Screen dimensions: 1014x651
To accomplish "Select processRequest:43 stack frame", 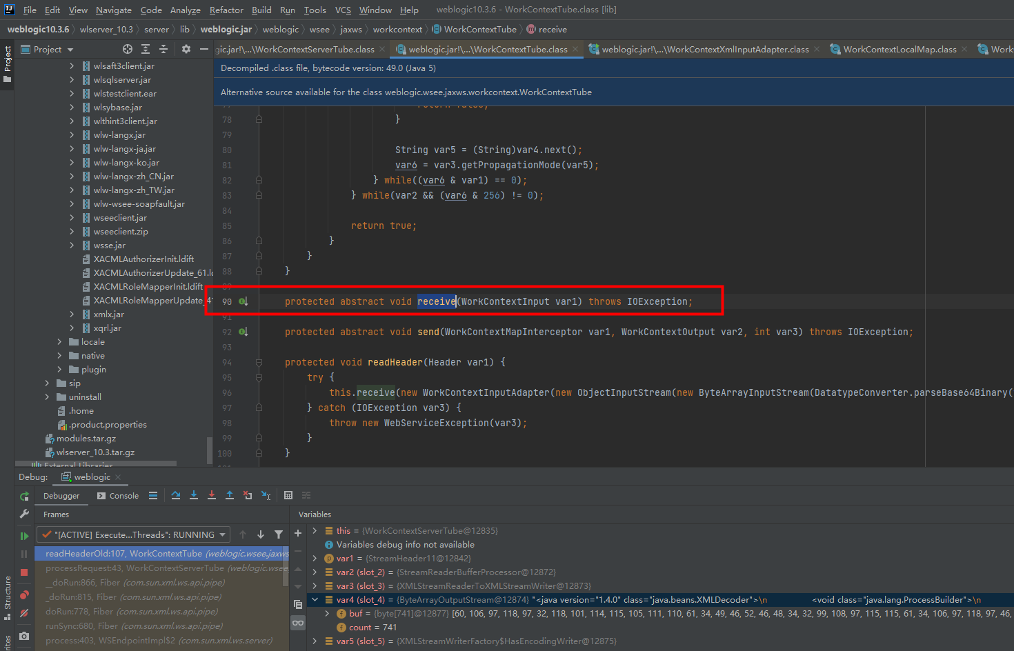I will (x=162, y=568).
